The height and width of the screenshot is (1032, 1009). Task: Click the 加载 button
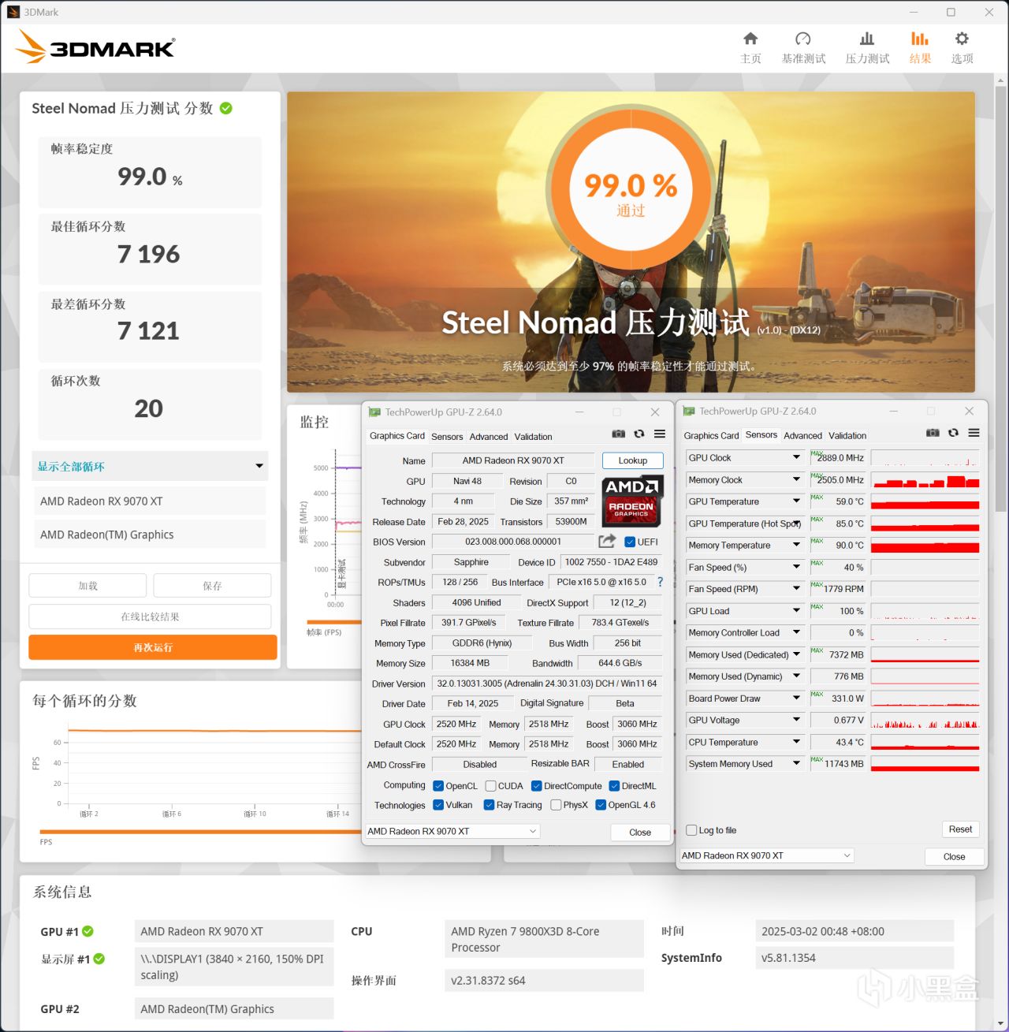(87, 586)
